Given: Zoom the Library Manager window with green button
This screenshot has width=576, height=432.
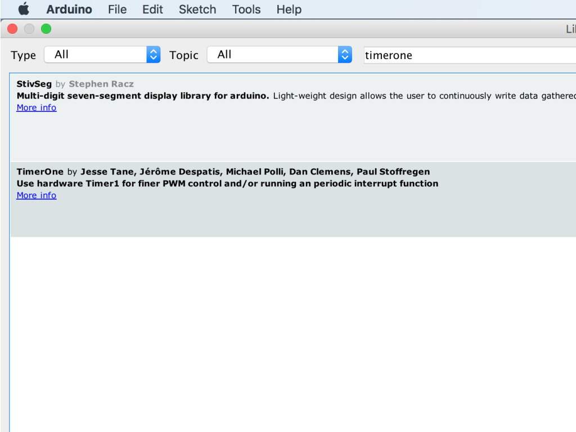Looking at the screenshot, I should (x=46, y=29).
